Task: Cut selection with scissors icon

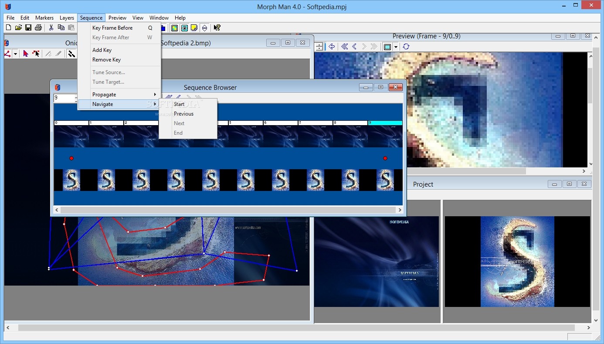Action: click(x=51, y=27)
